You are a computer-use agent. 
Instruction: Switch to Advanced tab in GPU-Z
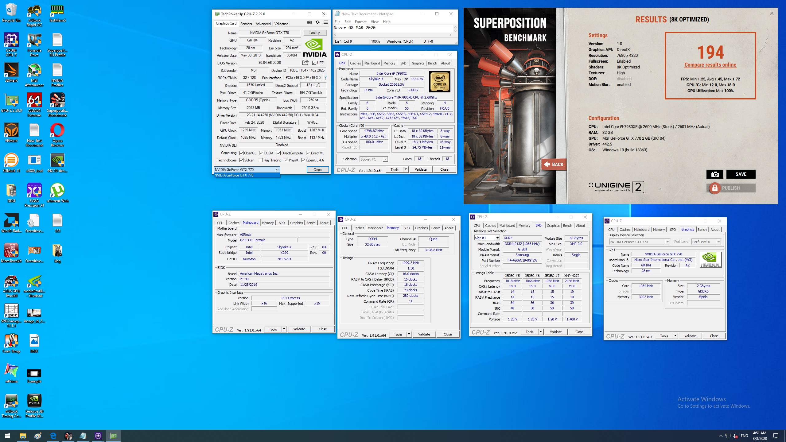[263, 24]
